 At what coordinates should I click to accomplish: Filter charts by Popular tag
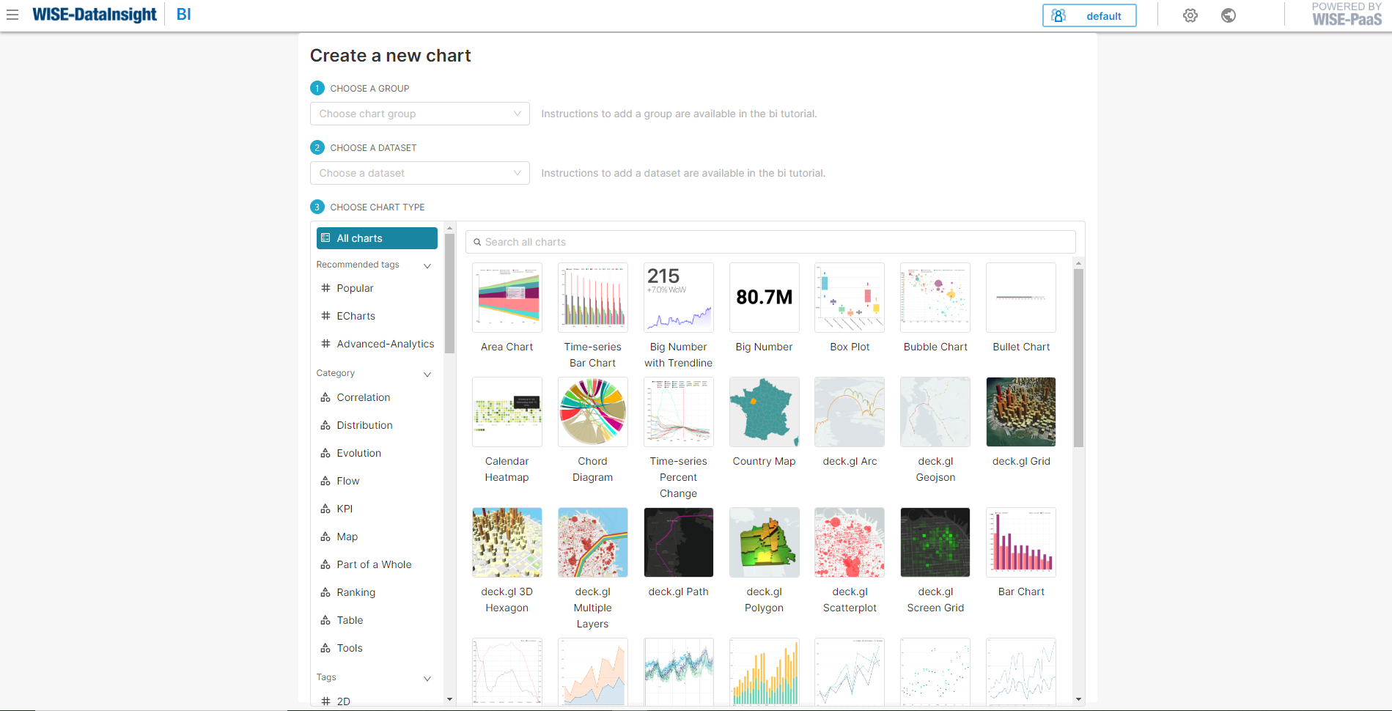click(x=355, y=288)
